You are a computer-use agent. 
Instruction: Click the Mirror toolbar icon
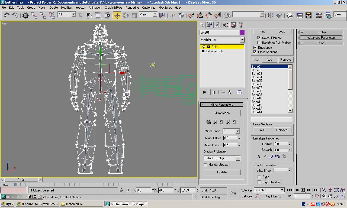click(x=270, y=15)
